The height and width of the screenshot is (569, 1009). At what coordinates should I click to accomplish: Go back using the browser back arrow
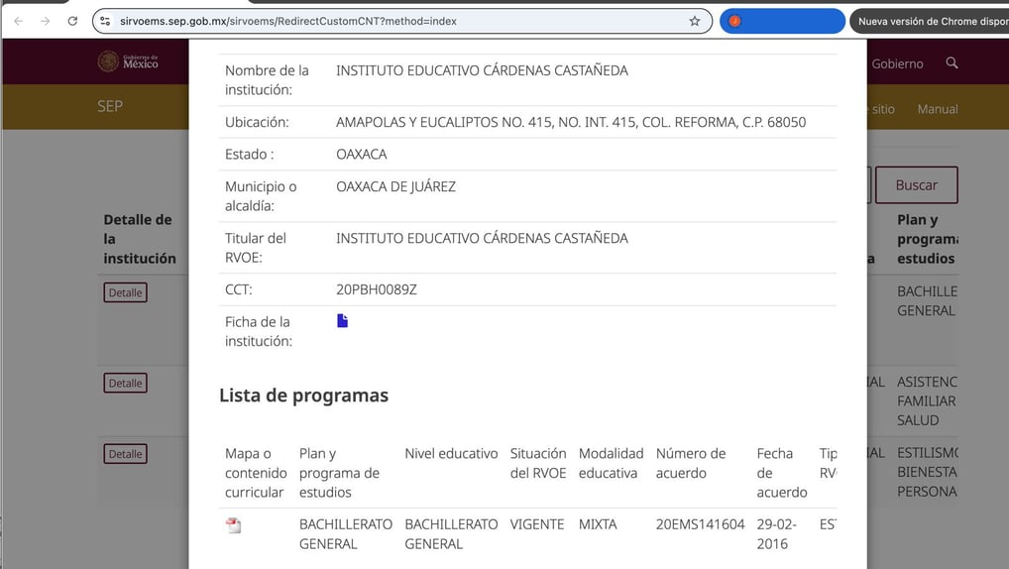point(19,21)
